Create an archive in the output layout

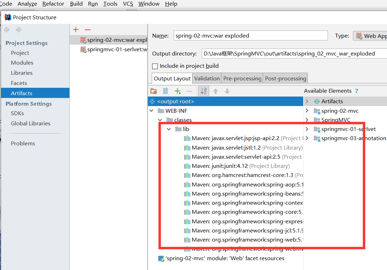[x=165, y=91]
